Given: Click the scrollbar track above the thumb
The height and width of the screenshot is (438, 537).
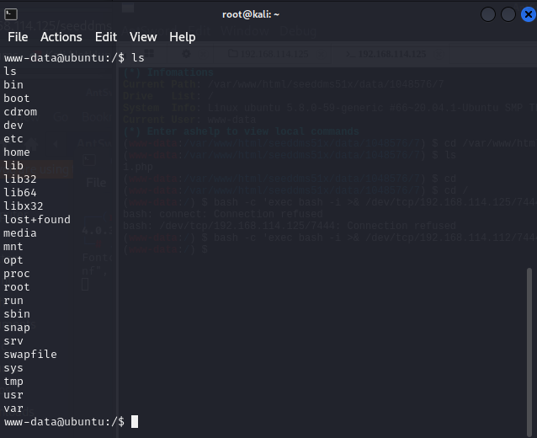Looking at the screenshot, I should (529, 168).
